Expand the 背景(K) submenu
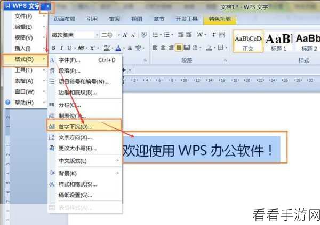320x225 pixels. pyautogui.click(x=85, y=174)
